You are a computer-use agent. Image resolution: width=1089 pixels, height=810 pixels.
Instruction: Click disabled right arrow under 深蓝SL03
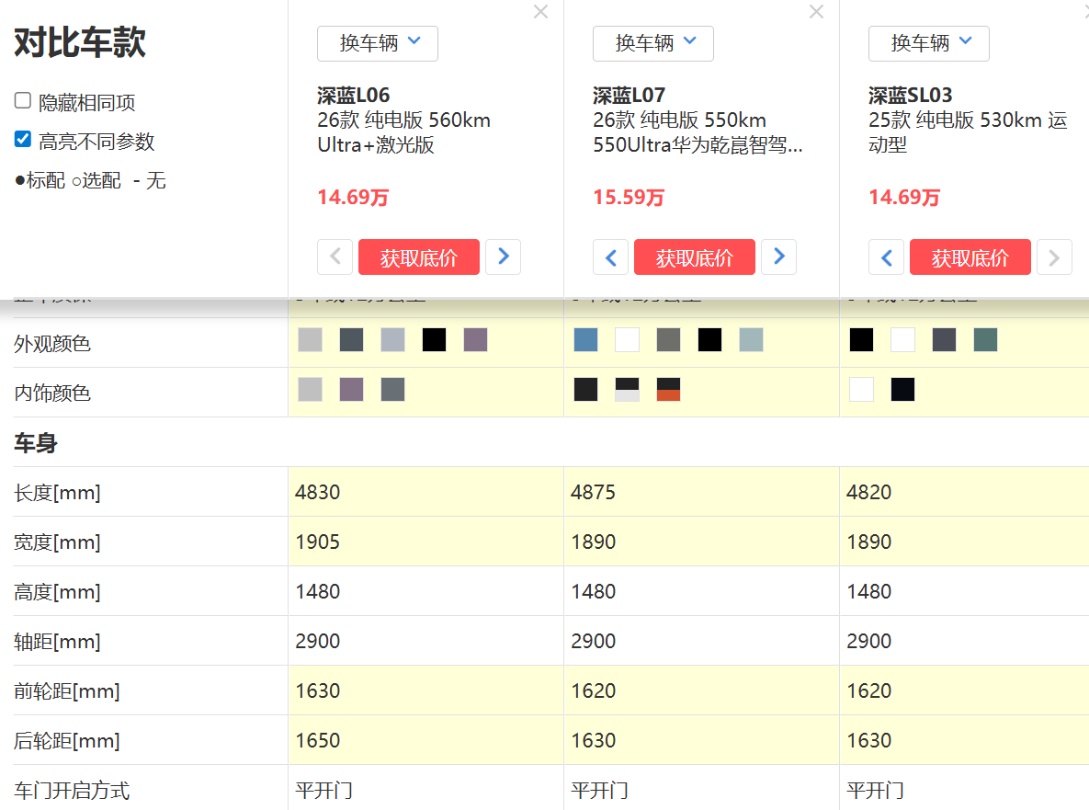pos(1054,257)
